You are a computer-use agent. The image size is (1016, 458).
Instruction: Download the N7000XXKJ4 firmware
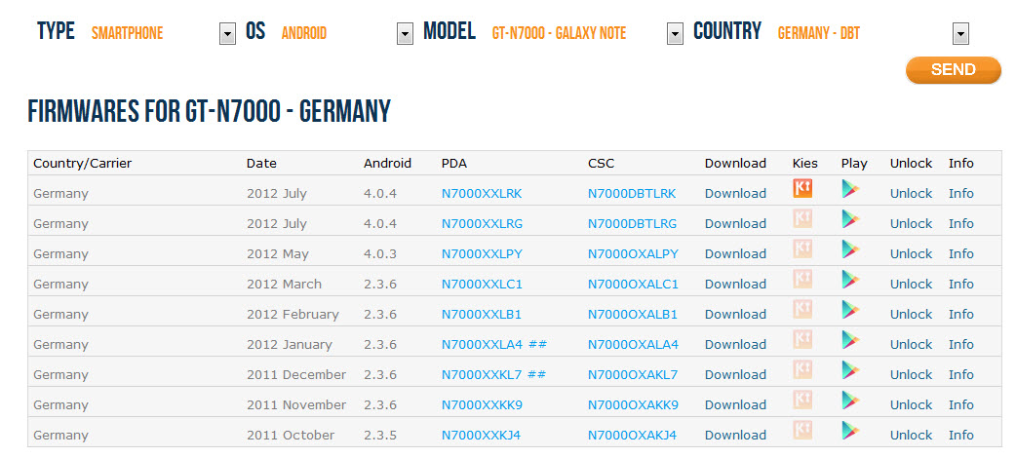(x=735, y=436)
